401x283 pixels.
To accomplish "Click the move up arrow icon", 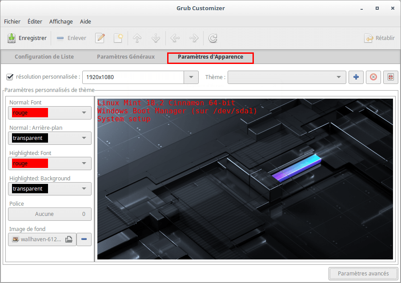I will [137, 38].
